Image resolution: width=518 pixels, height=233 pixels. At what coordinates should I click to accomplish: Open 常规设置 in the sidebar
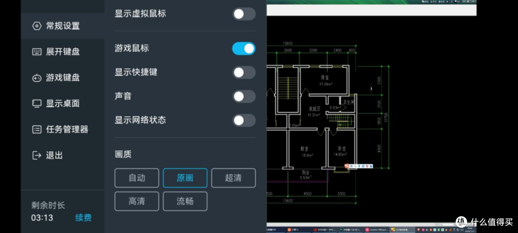(62, 26)
